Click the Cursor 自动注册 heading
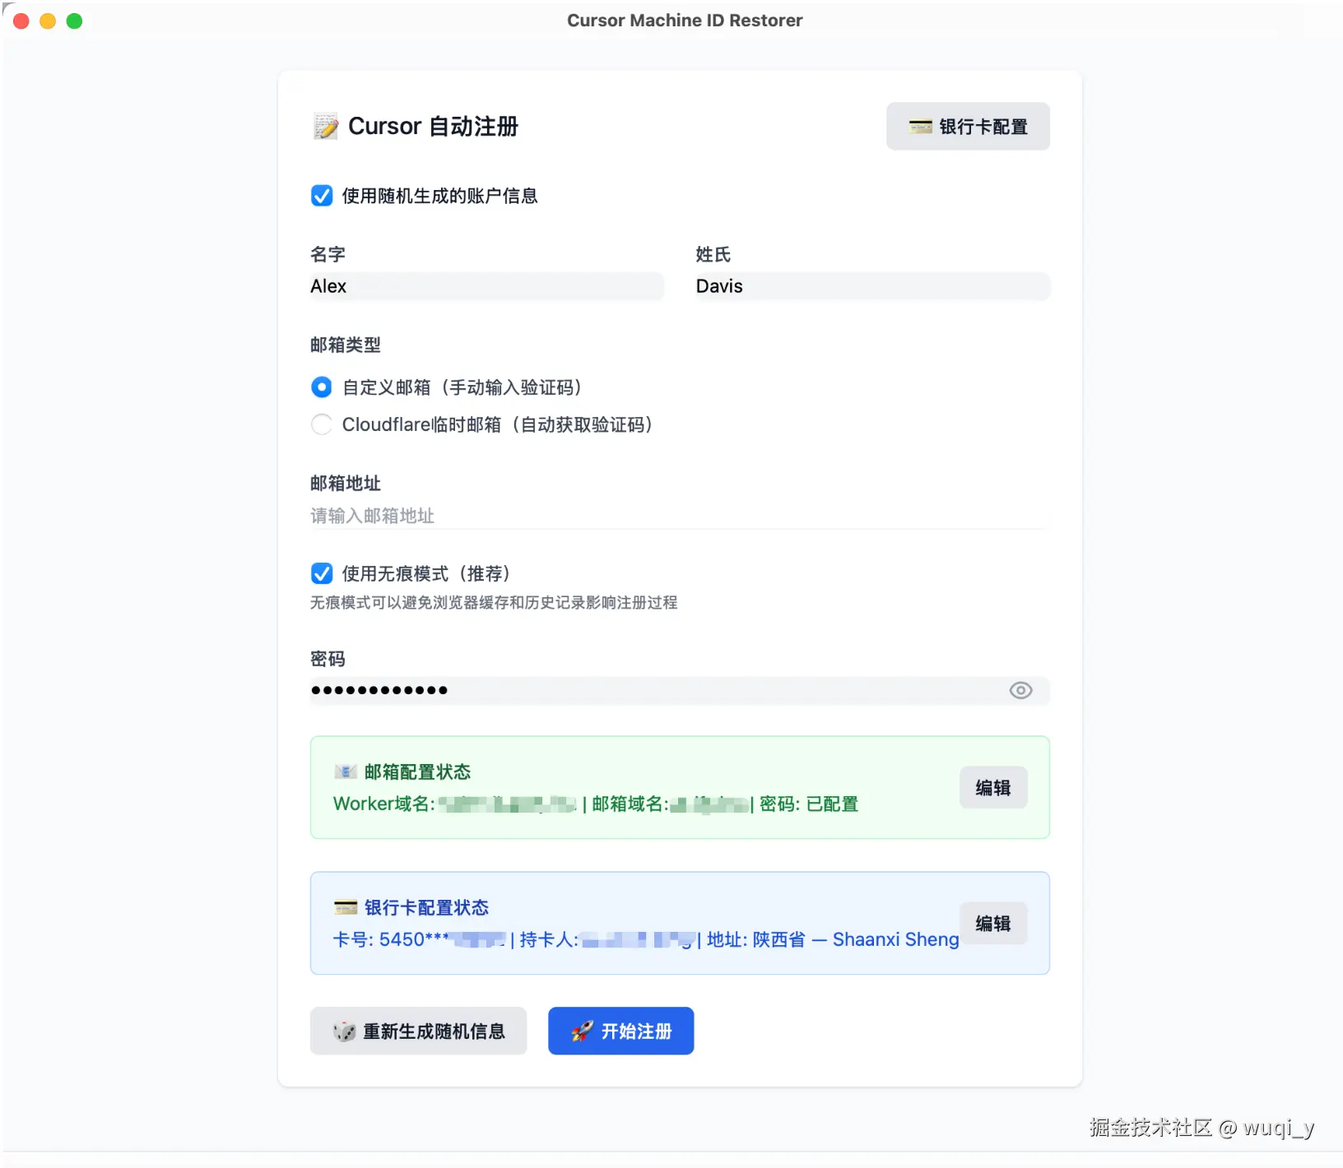 click(x=433, y=127)
